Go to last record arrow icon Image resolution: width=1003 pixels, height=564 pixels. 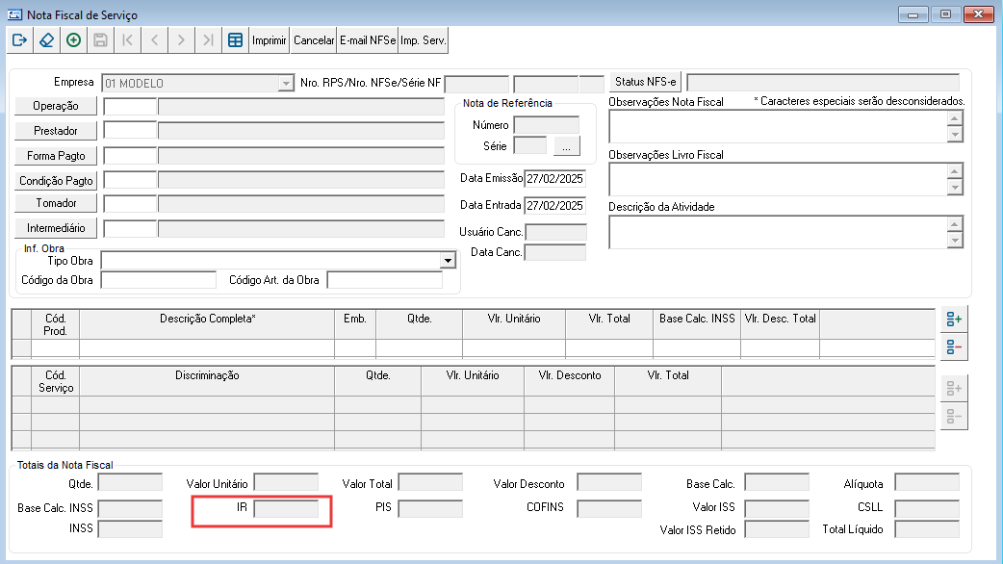[x=208, y=40]
